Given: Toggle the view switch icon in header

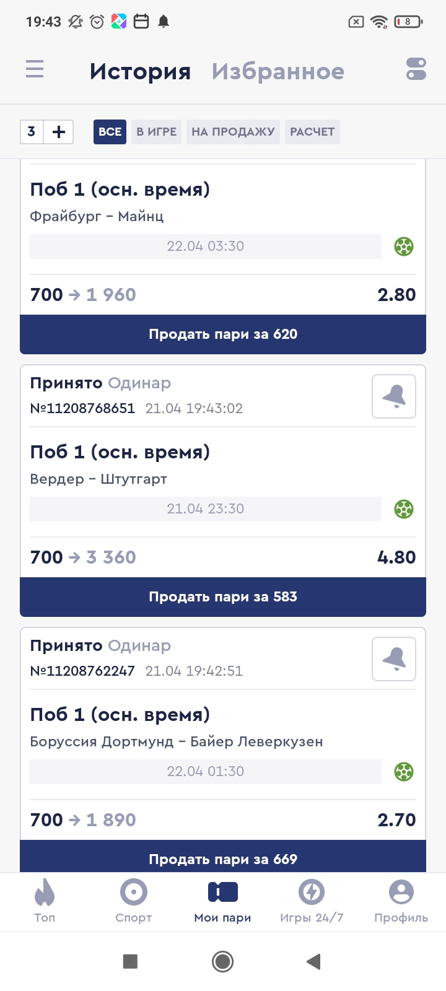Looking at the screenshot, I should pyautogui.click(x=416, y=69).
